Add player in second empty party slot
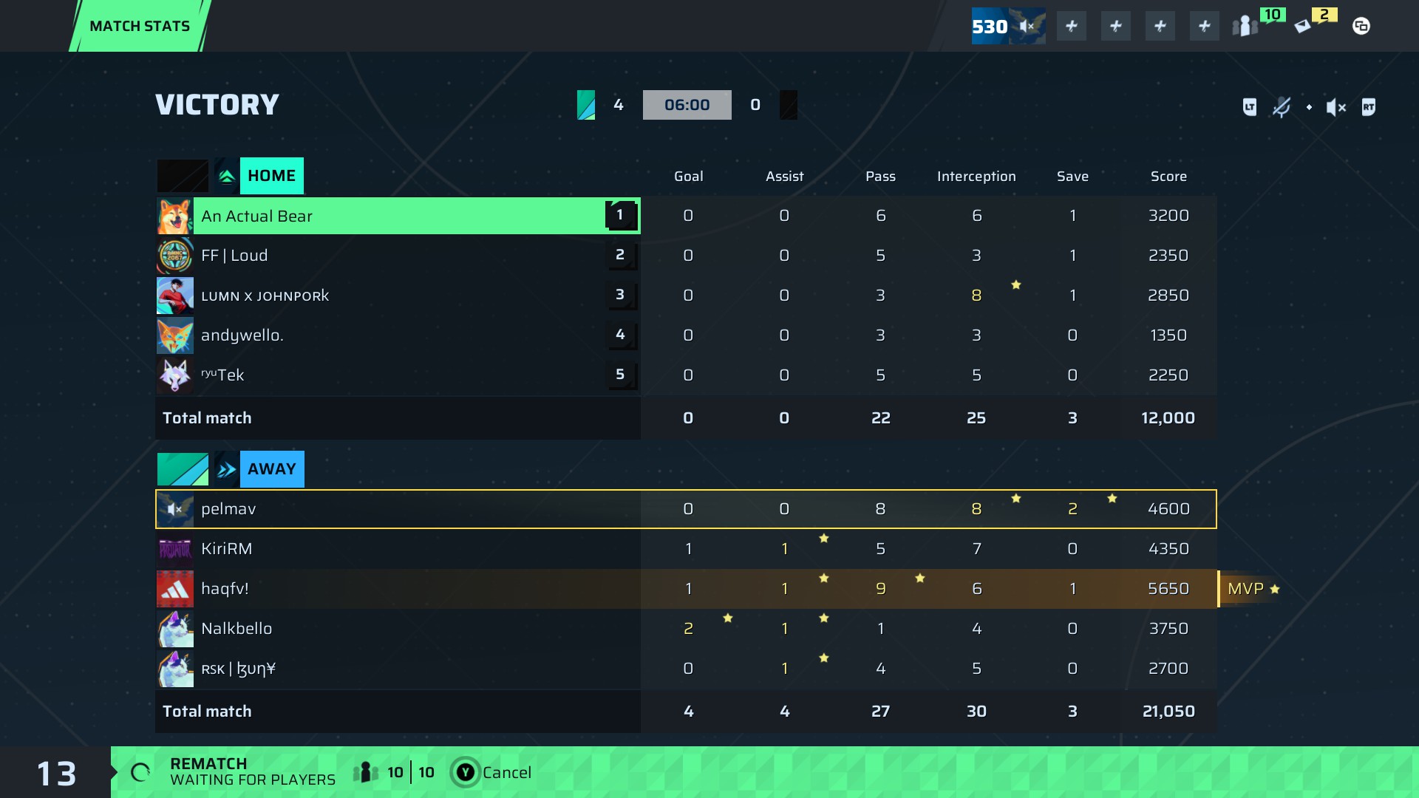Viewport: 1419px width, 798px height. click(1116, 27)
